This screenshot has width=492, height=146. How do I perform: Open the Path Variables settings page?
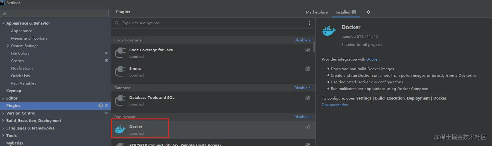[x=23, y=83]
